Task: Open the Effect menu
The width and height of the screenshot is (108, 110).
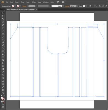Action: (34, 2)
